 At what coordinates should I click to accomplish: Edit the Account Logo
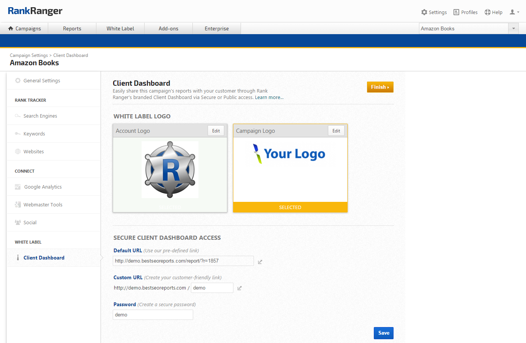(216, 131)
